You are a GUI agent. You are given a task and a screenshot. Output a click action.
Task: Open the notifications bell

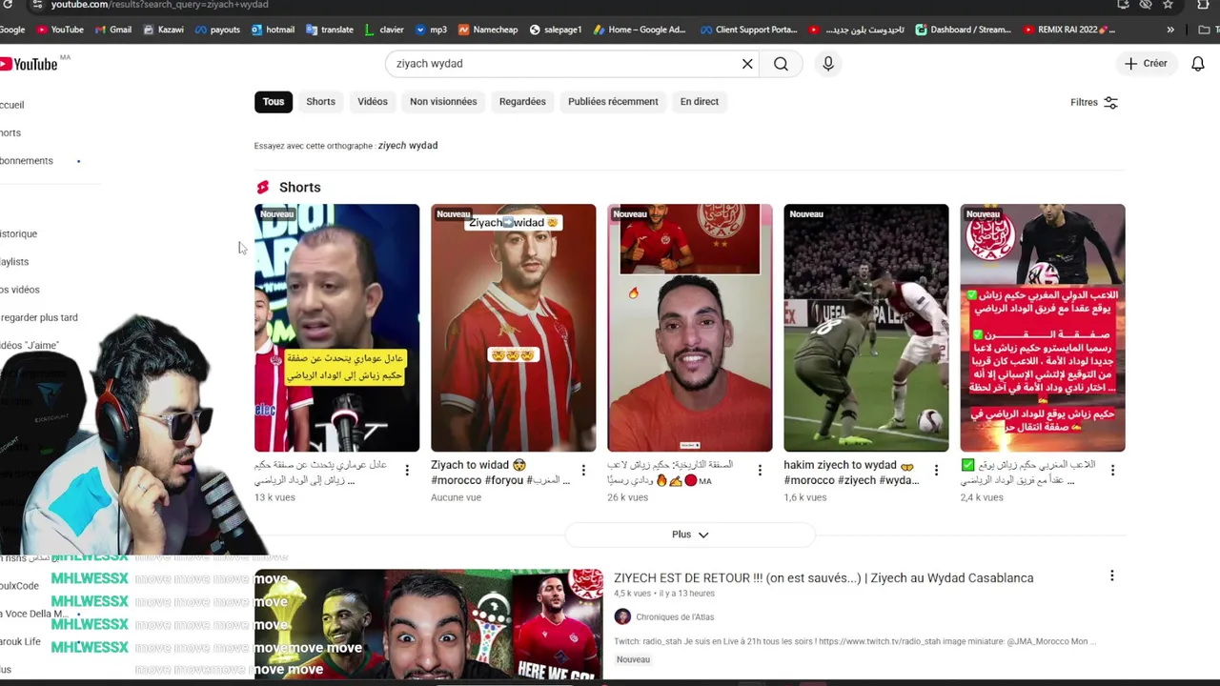click(x=1198, y=64)
